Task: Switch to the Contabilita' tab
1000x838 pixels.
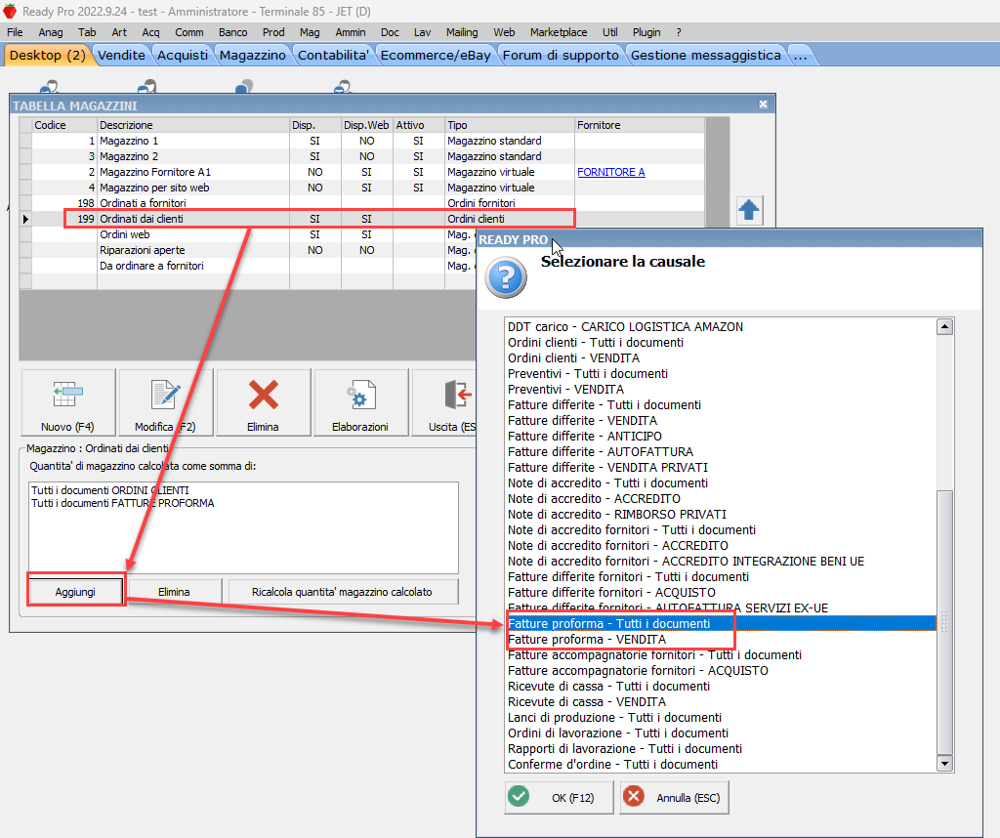Action: tap(334, 56)
